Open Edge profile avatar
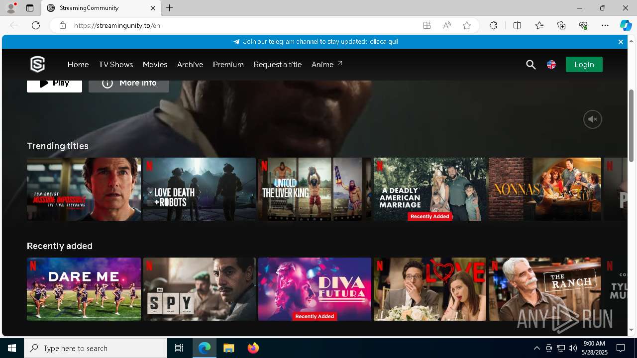The width and height of the screenshot is (637, 358). pyautogui.click(x=11, y=8)
